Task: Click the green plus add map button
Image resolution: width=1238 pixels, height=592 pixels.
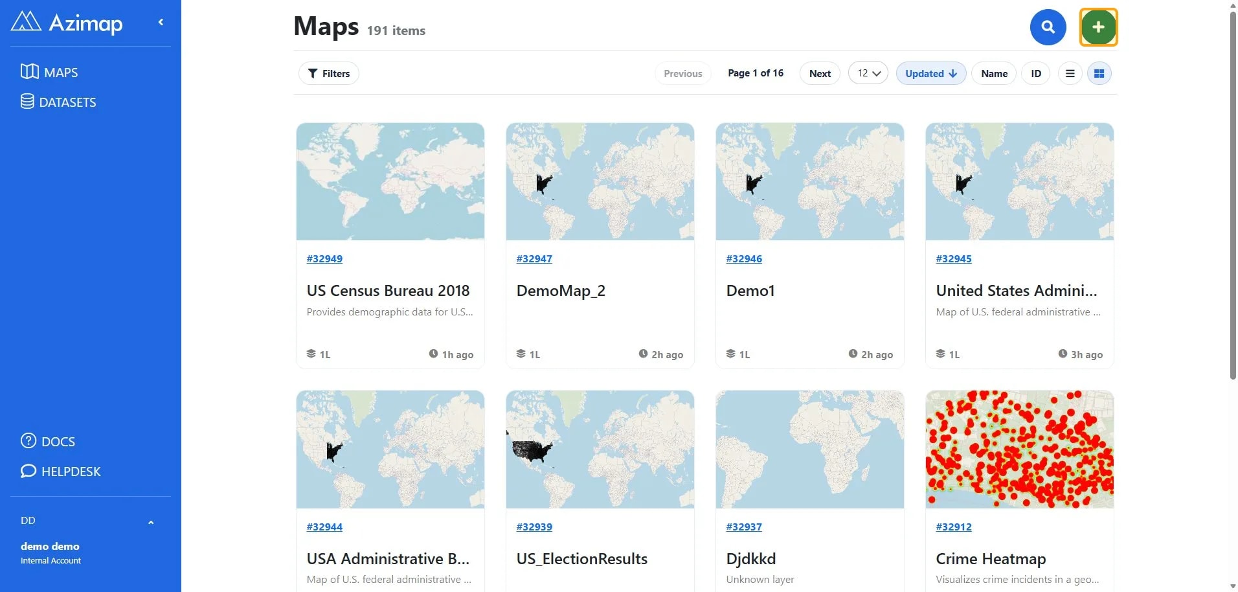Action: coord(1098,27)
